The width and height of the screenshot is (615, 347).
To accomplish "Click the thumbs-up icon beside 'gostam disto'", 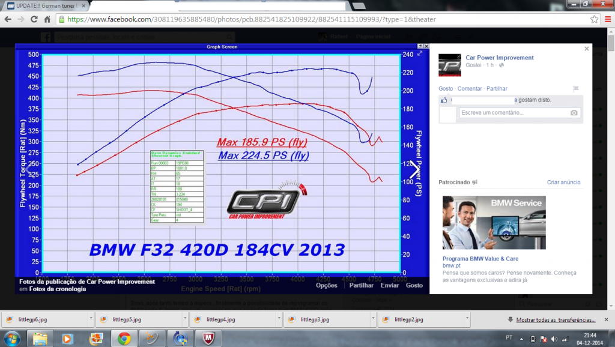I will [444, 100].
